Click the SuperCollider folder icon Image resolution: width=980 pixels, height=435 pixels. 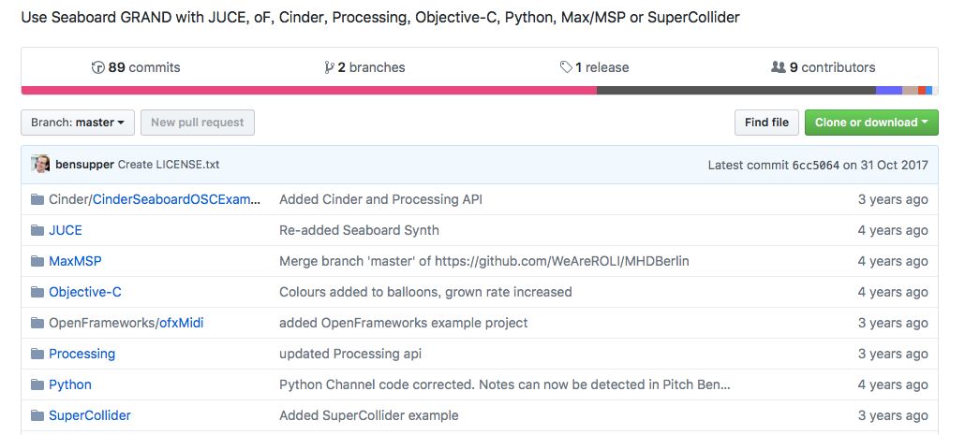click(x=37, y=415)
